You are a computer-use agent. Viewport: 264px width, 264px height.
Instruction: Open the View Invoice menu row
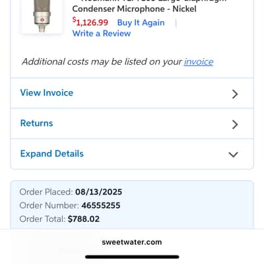click(132, 93)
